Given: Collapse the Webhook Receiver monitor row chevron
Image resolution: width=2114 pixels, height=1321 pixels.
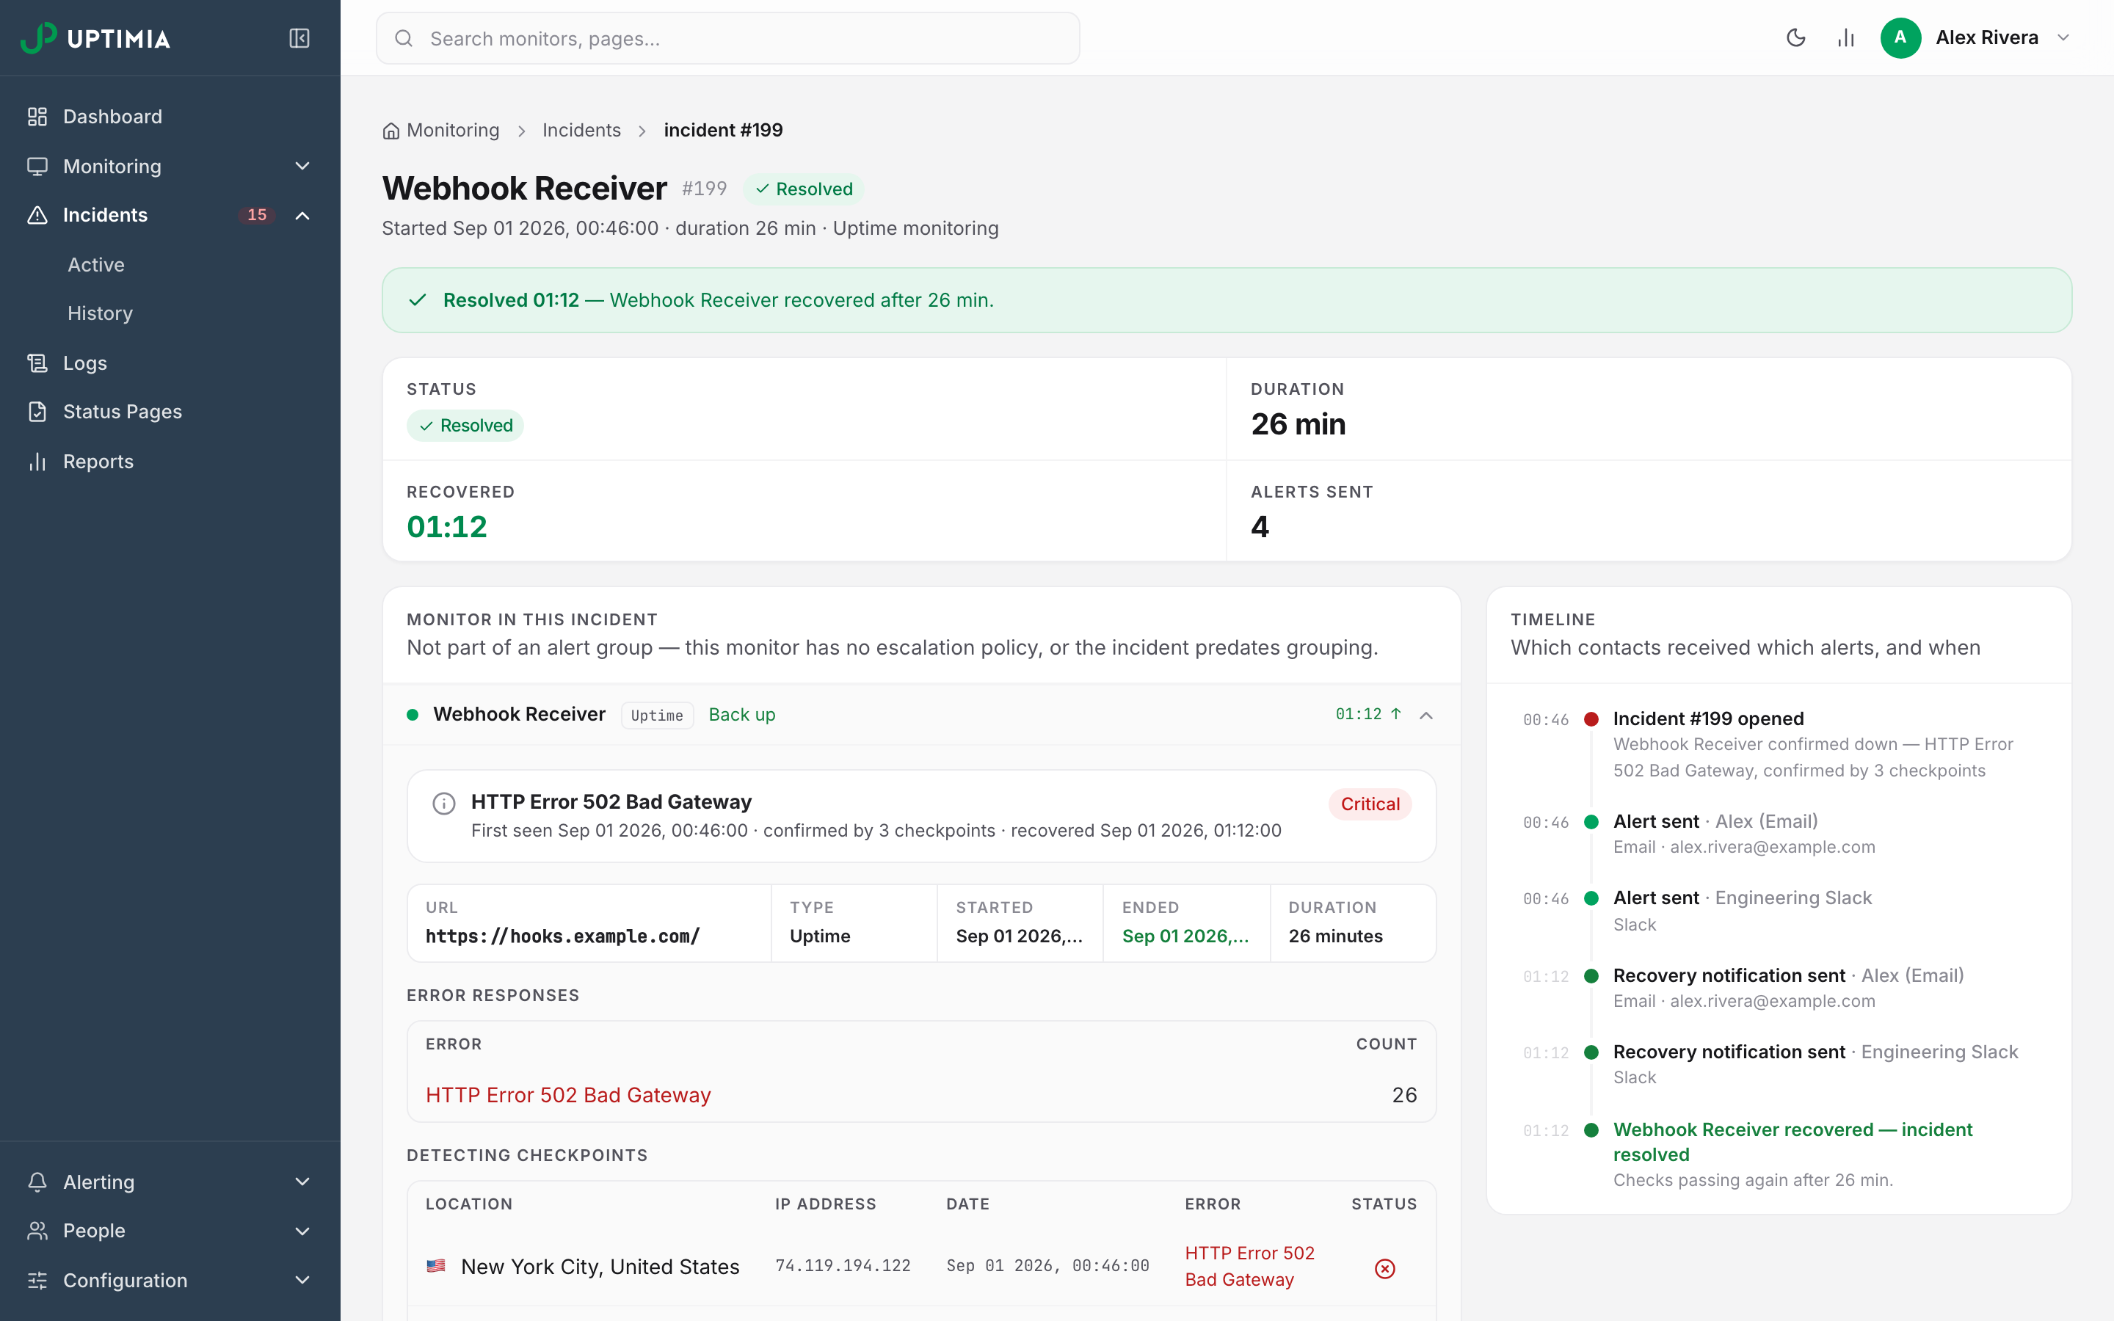Looking at the screenshot, I should point(1426,715).
